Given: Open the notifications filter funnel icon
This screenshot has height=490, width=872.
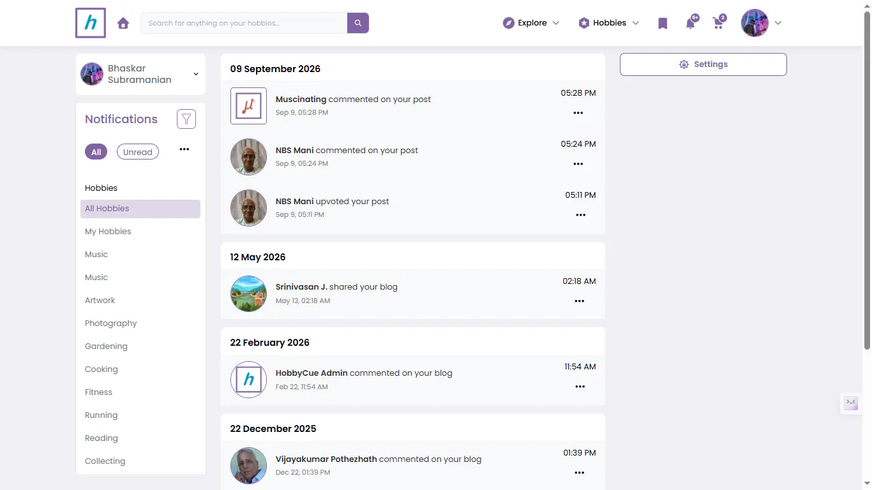Looking at the screenshot, I should tap(186, 119).
